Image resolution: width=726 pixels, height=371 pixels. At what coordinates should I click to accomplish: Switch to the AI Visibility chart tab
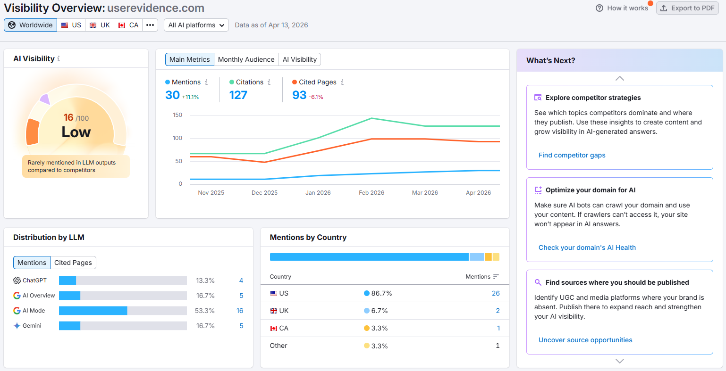300,59
